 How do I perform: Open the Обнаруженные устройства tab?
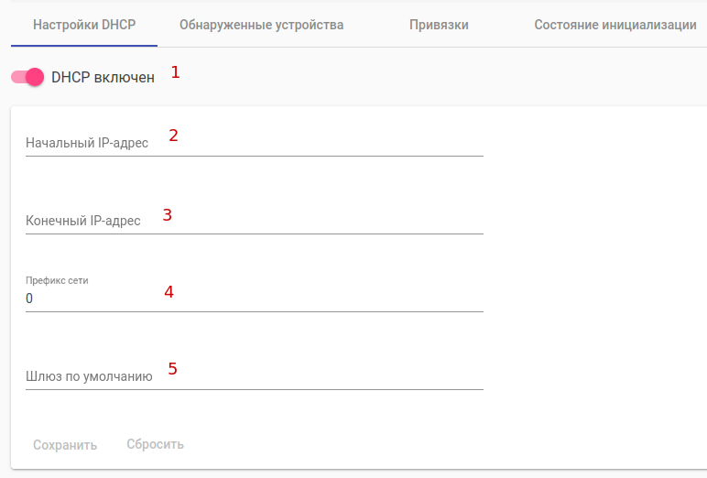coord(261,25)
